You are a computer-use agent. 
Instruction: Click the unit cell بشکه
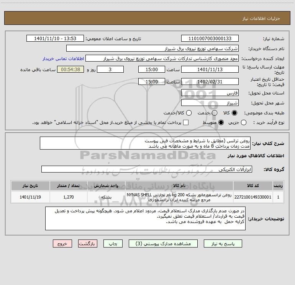(106, 197)
